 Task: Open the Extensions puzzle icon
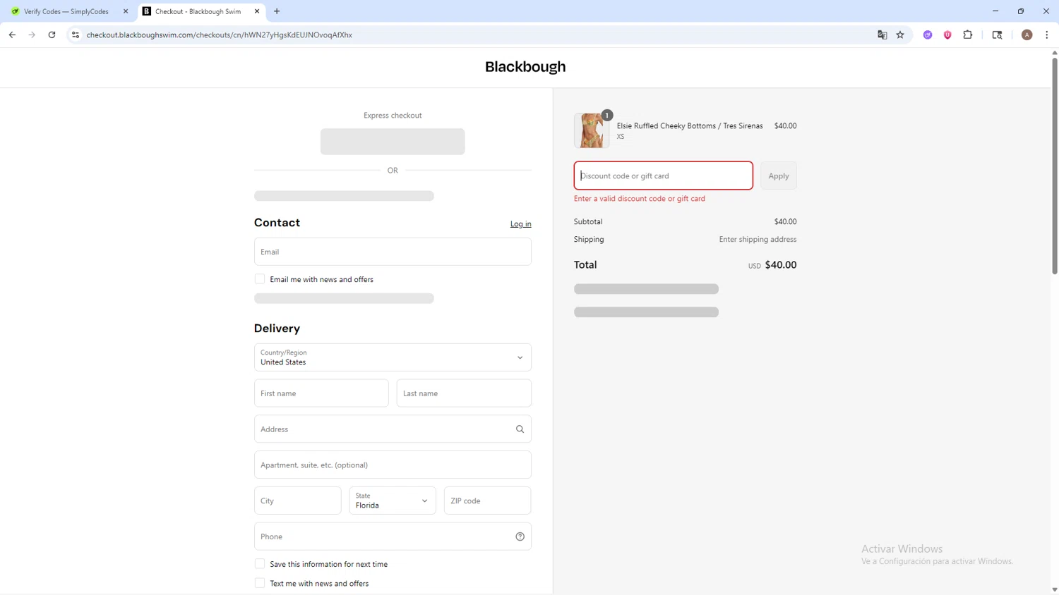pos(968,35)
